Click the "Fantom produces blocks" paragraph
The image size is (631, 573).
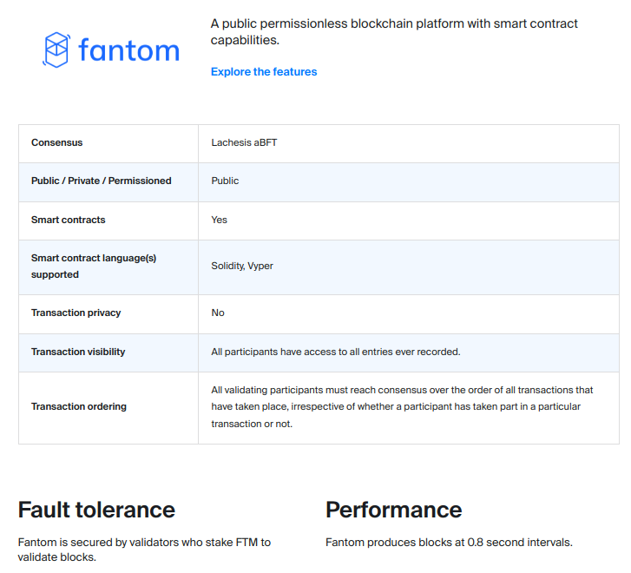(x=449, y=543)
